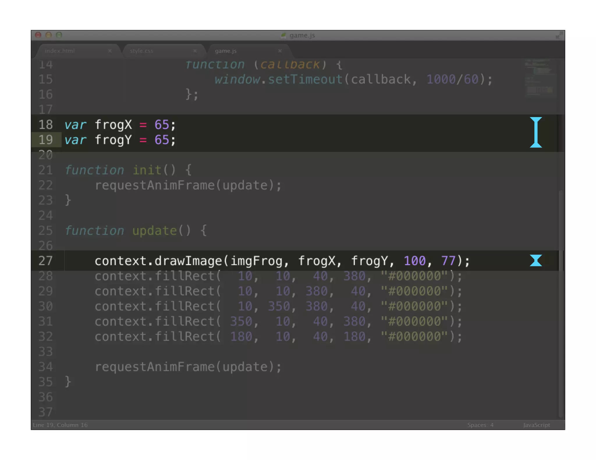Switch to the index.html tab
Image resolution: width=596 pixels, height=460 pixels.
[x=60, y=51]
